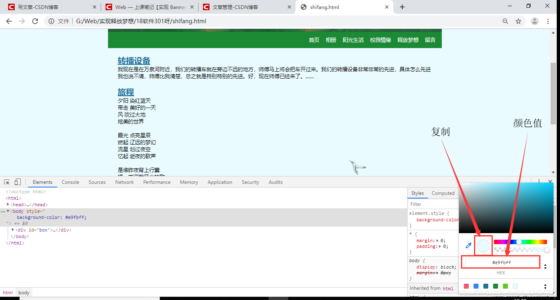The height and width of the screenshot is (300, 560).
Task: Open the Audits panel tab
Action: click(x=276, y=182)
